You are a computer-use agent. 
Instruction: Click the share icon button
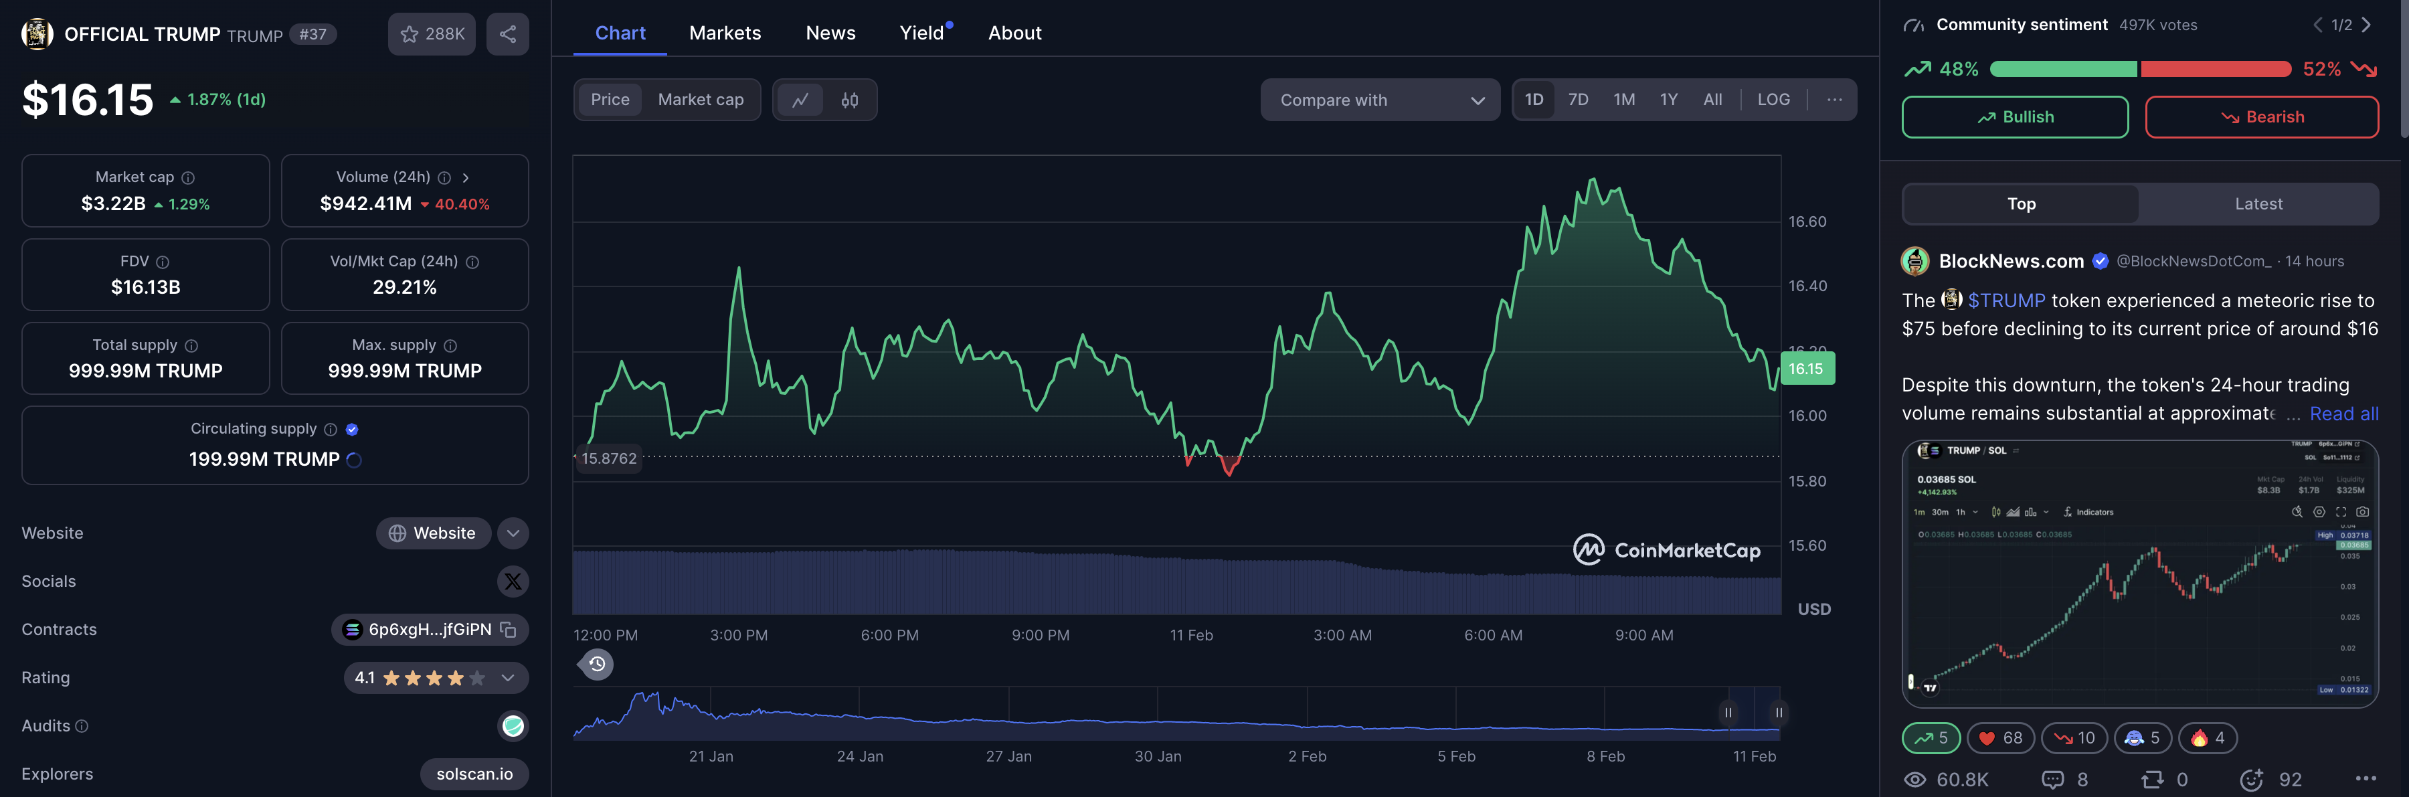[x=508, y=33]
